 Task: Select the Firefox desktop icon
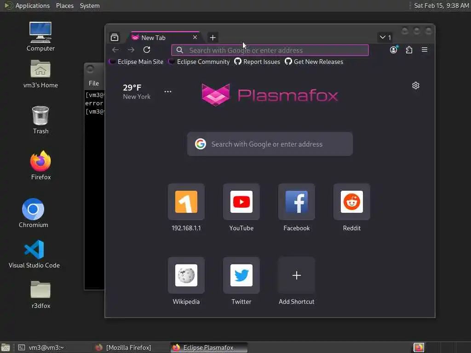40,165
